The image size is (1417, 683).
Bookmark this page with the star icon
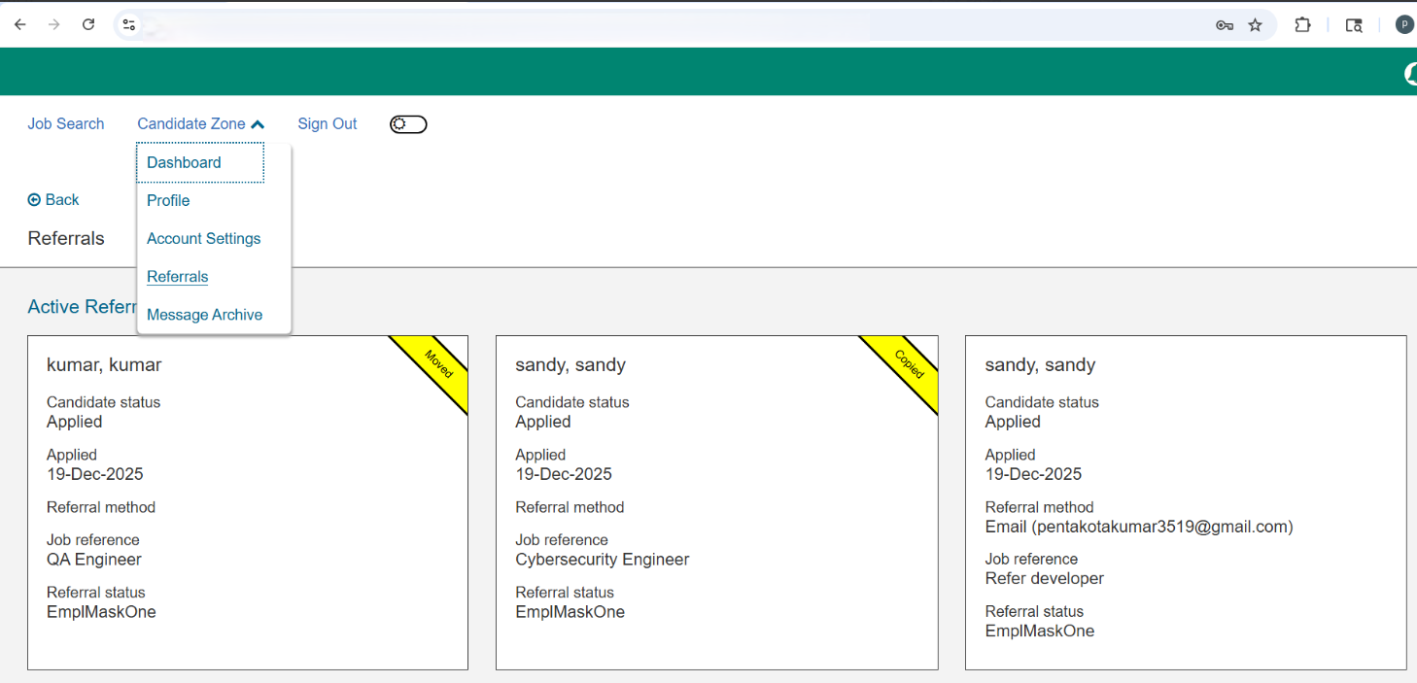[1255, 25]
